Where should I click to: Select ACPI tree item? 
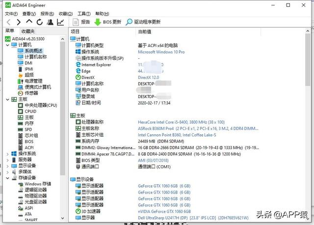click(x=26, y=148)
